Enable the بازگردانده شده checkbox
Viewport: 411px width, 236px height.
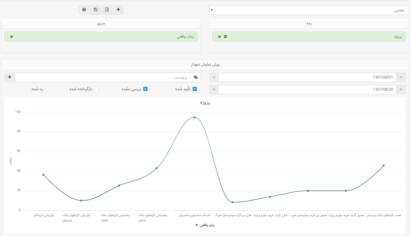96,89
